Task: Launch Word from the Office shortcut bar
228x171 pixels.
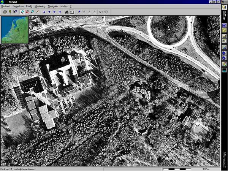Action: tap(224, 25)
